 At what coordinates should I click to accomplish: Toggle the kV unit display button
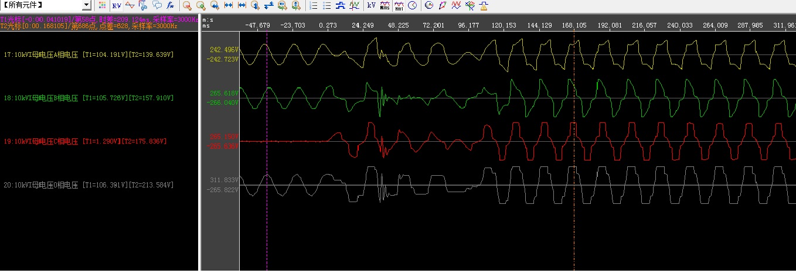click(x=371, y=5)
